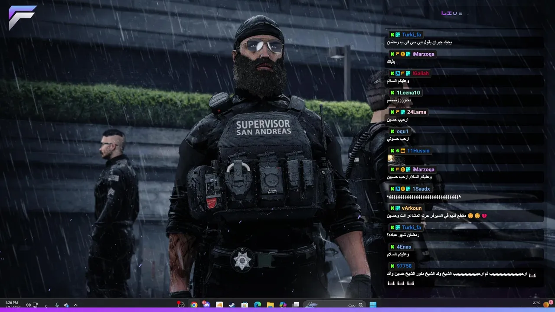This screenshot has height=312, width=555.
Task: Click the username 4Enas in chat
Action: 404,247
